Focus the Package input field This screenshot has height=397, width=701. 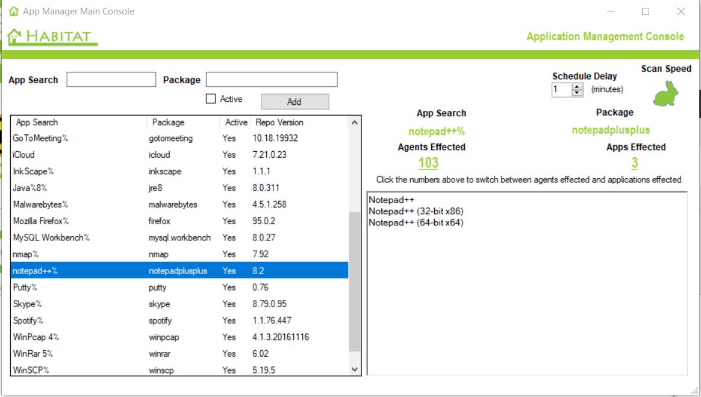272,80
